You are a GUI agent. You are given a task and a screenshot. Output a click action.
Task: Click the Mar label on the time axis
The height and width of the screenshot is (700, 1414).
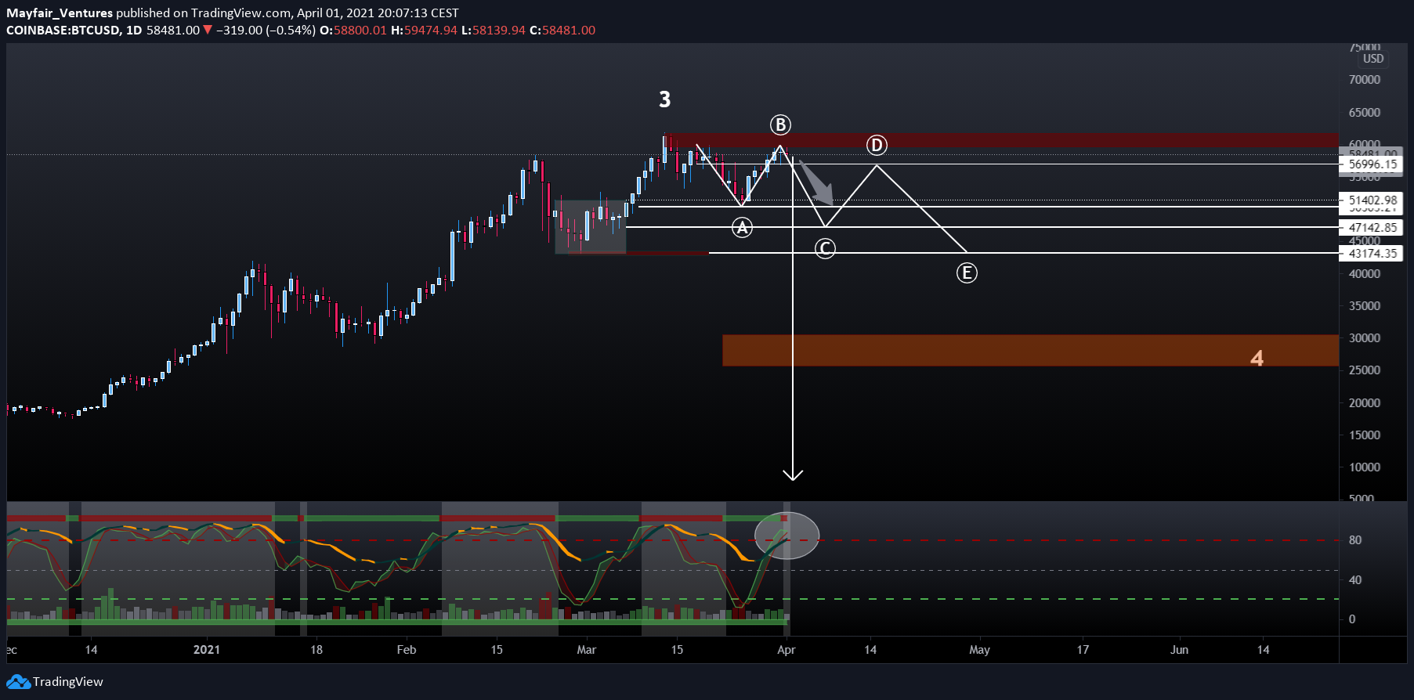pos(587,650)
